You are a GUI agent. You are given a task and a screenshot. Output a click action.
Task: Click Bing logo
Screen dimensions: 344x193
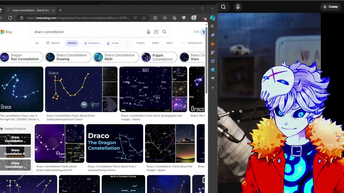(6, 32)
